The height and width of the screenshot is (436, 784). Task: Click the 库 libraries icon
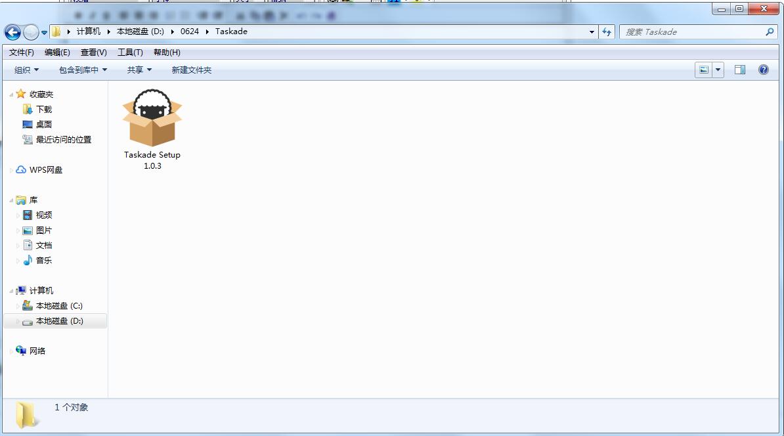coord(20,200)
